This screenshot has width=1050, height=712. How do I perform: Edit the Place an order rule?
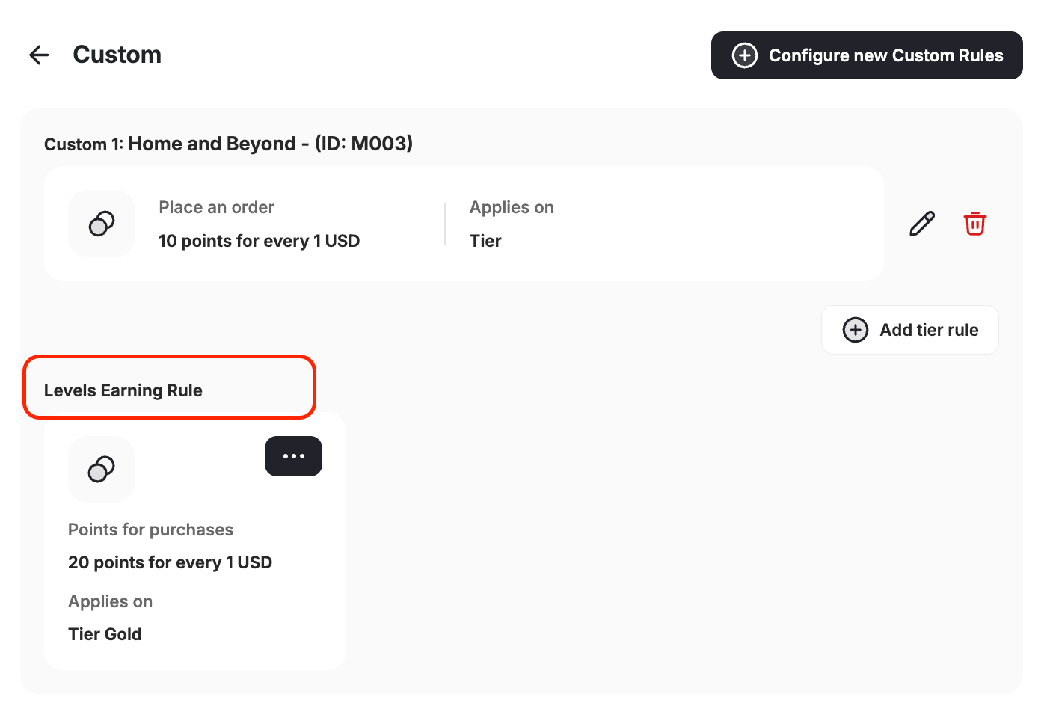[x=921, y=224]
